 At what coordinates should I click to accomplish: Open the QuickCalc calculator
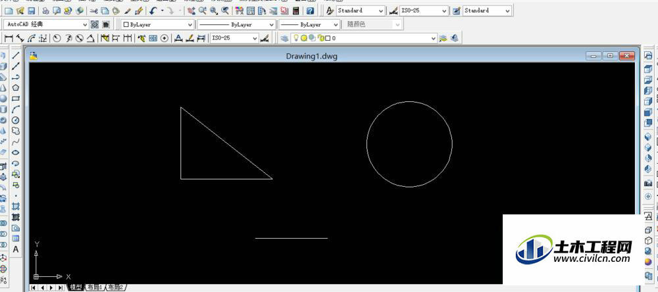(x=296, y=11)
